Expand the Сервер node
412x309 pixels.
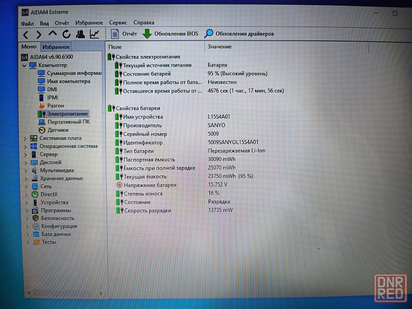26,155
